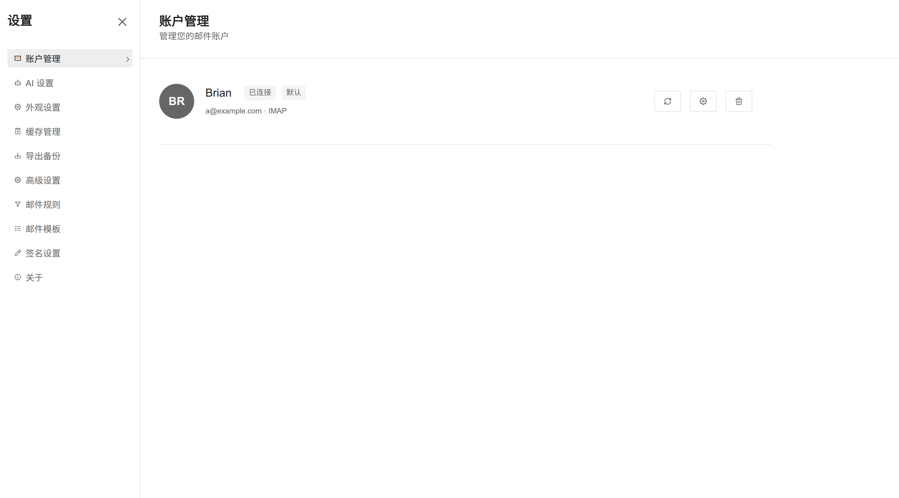Screen dimensions: 899x498
Task: Close the settings panel with the X
Action: (x=122, y=22)
